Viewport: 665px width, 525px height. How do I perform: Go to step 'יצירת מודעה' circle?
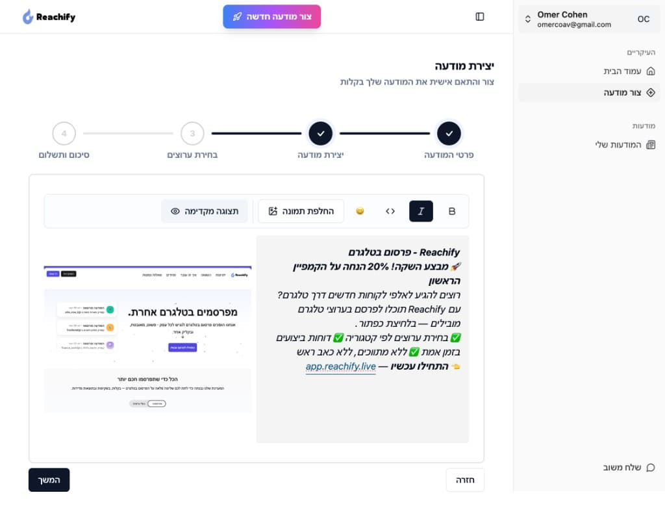click(x=321, y=134)
